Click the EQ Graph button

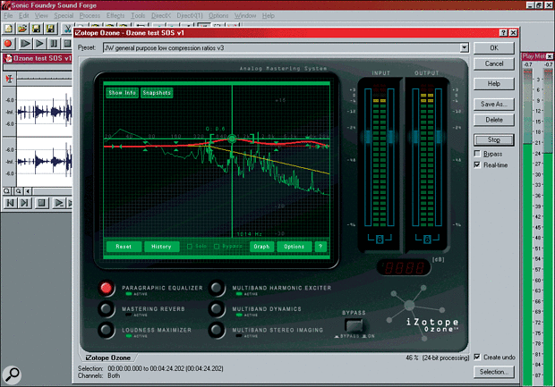click(261, 247)
